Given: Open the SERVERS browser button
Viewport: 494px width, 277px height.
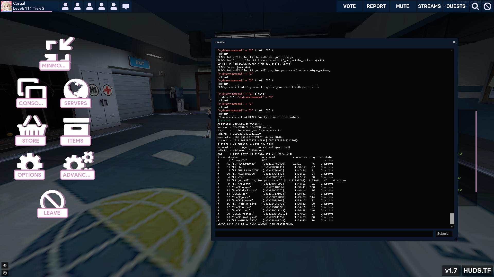Looking at the screenshot, I should tap(76, 103).
